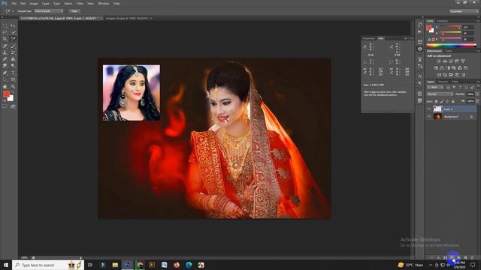Open the Essentials workspace dropdown
The image size is (481, 270).
tap(464, 11)
